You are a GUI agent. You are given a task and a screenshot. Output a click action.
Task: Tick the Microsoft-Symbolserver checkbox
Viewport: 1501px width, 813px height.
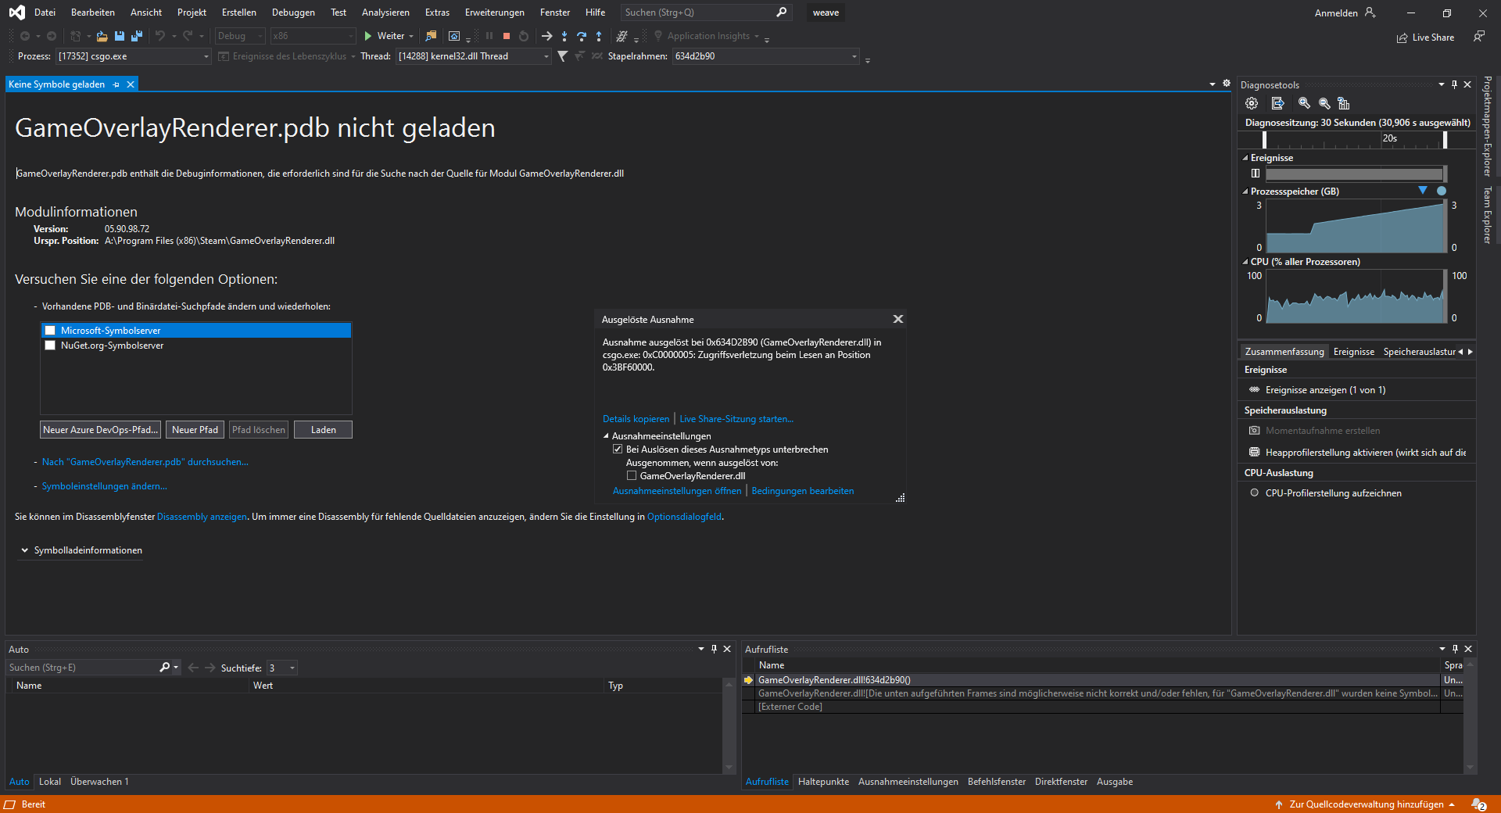50,331
